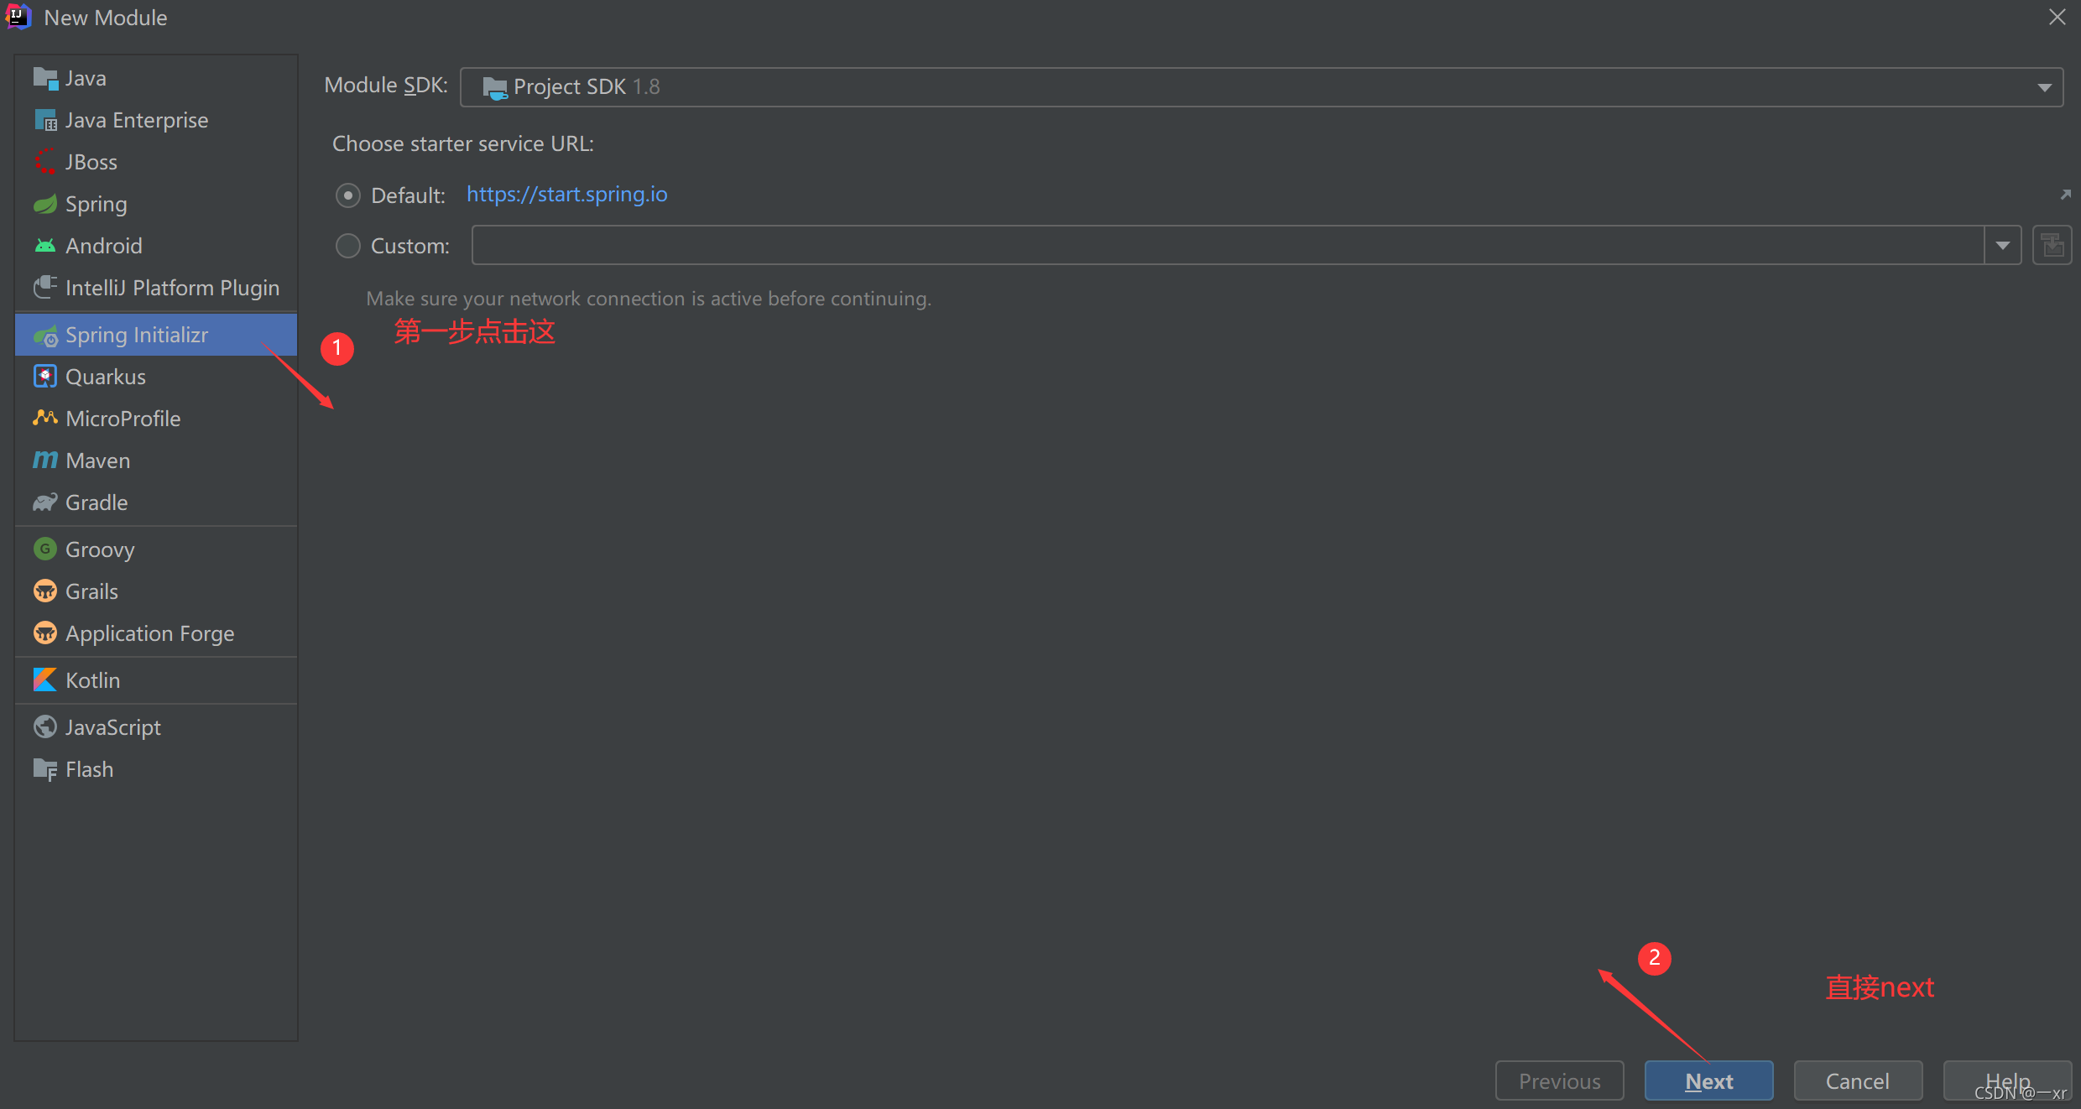The image size is (2081, 1109).
Task: Open the https://start.spring.io link
Action: (x=566, y=194)
